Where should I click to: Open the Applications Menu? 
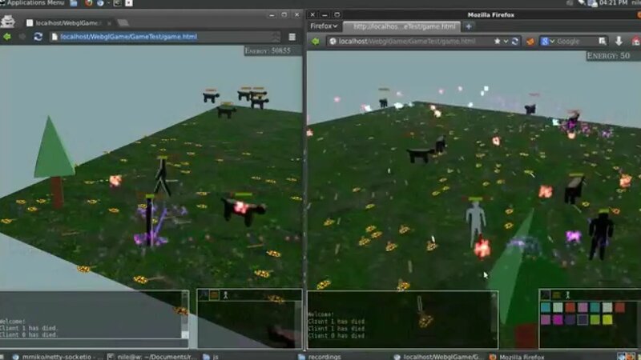33,3
